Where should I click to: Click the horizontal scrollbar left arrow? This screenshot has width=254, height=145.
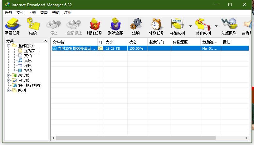pyautogui.click(x=53, y=138)
